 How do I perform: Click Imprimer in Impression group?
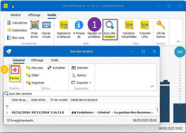coord(80,68)
